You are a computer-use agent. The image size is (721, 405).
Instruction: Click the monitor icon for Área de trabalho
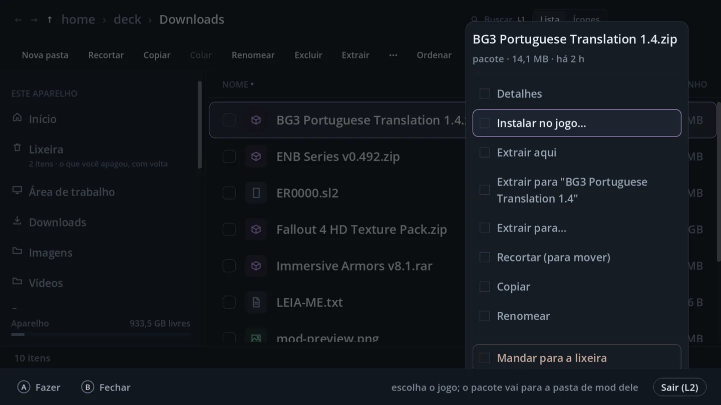(x=18, y=190)
